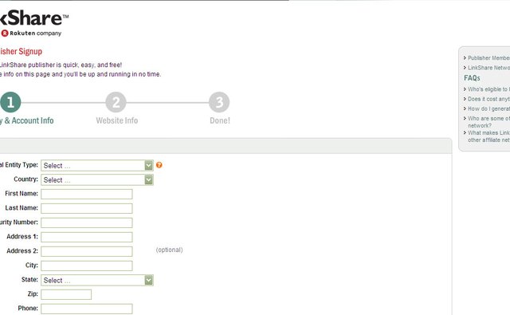
Task: Select the step 3 Done circle
Action: click(x=219, y=102)
